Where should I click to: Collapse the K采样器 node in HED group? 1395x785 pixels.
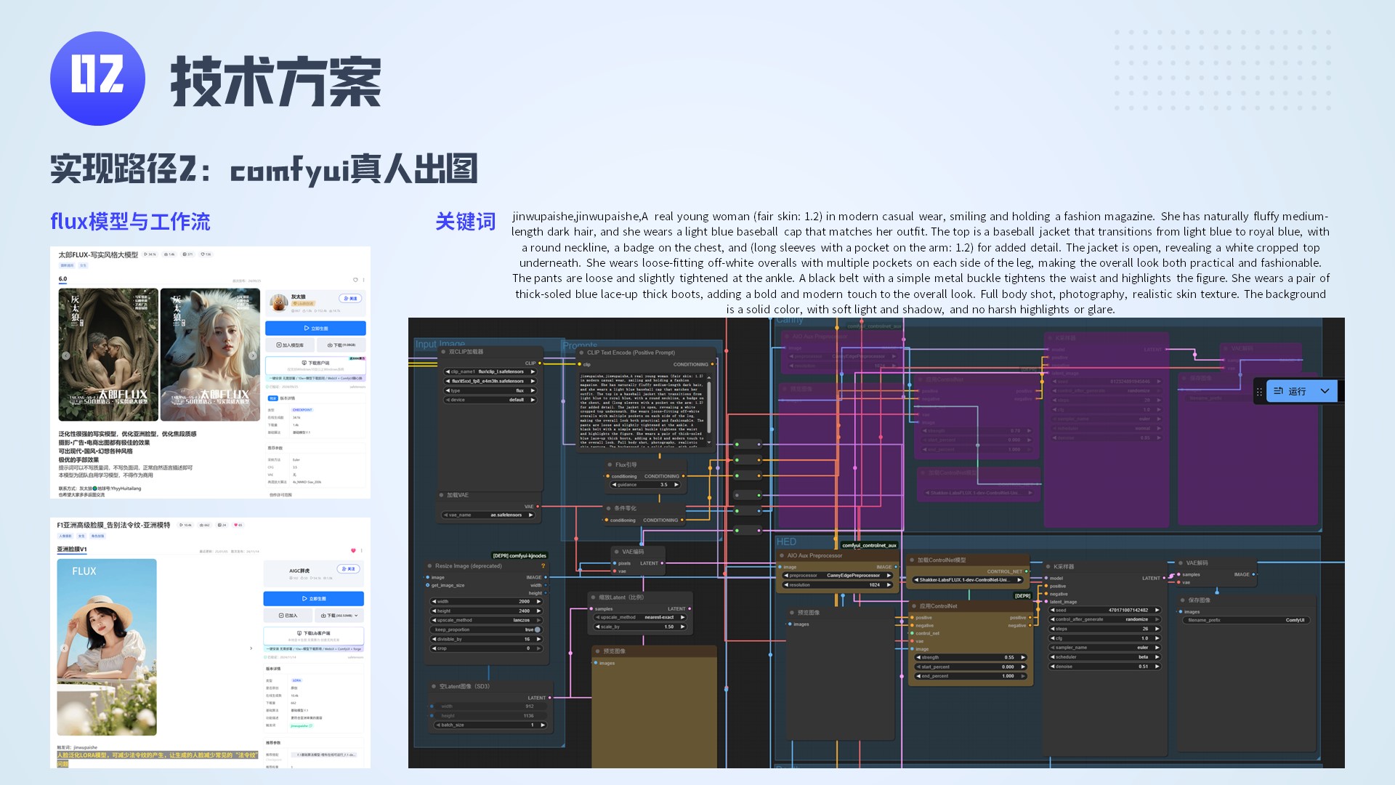tap(1048, 566)
